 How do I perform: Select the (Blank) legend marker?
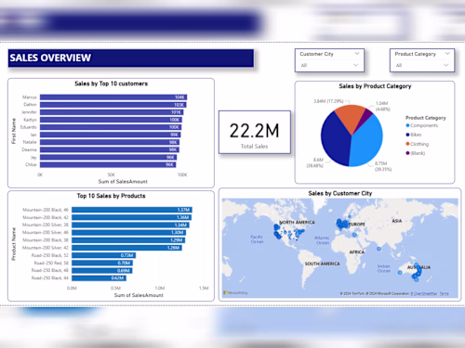tap(407, 153)
